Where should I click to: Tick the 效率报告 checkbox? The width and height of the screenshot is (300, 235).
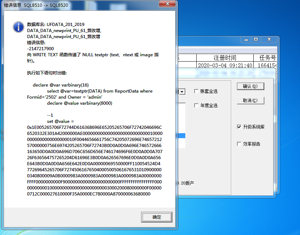[239, 144]
